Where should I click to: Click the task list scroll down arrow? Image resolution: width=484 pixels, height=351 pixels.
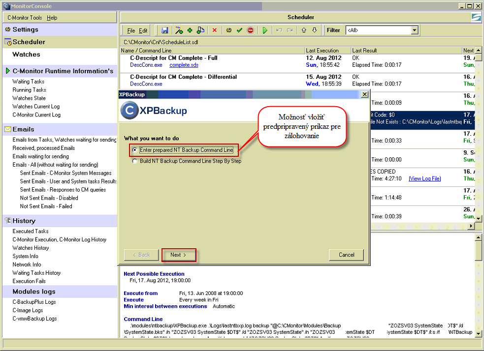[x=478, y=218]
